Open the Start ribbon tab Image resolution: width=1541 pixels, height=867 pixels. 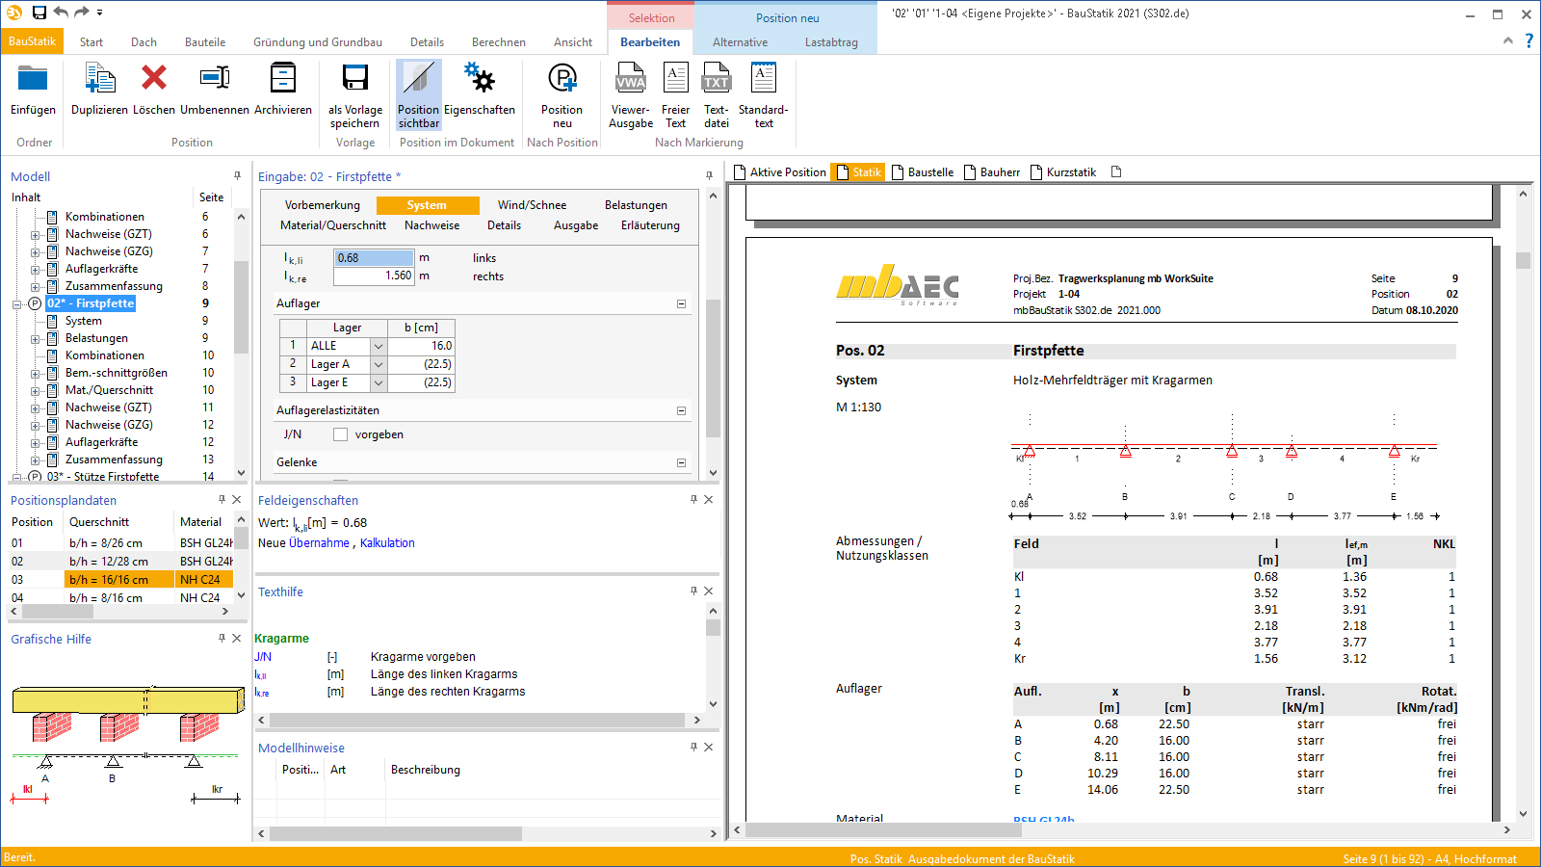pyautogui.click(x=91, y=42)
